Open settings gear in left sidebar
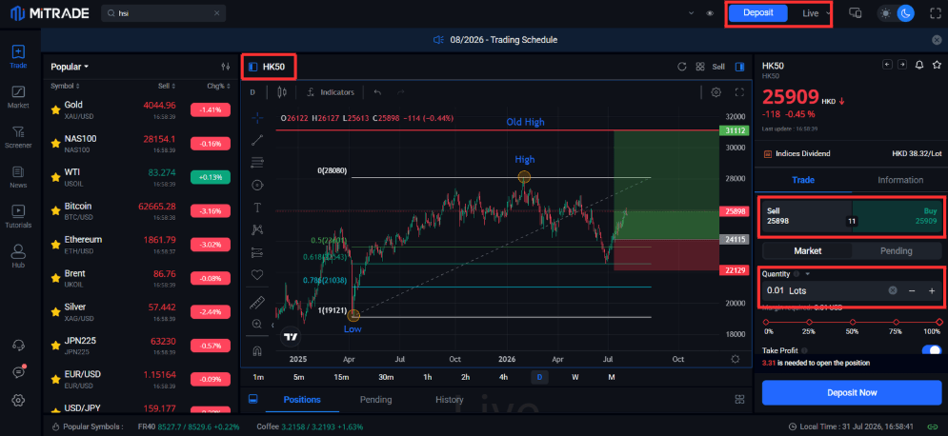Viewport: 948px width, 436px height. point(18,400)
